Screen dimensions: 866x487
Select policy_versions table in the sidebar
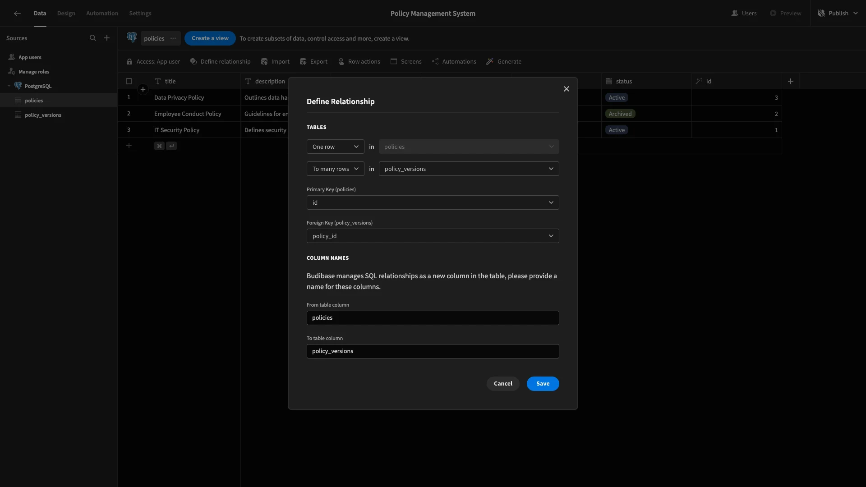pos(59,115)
